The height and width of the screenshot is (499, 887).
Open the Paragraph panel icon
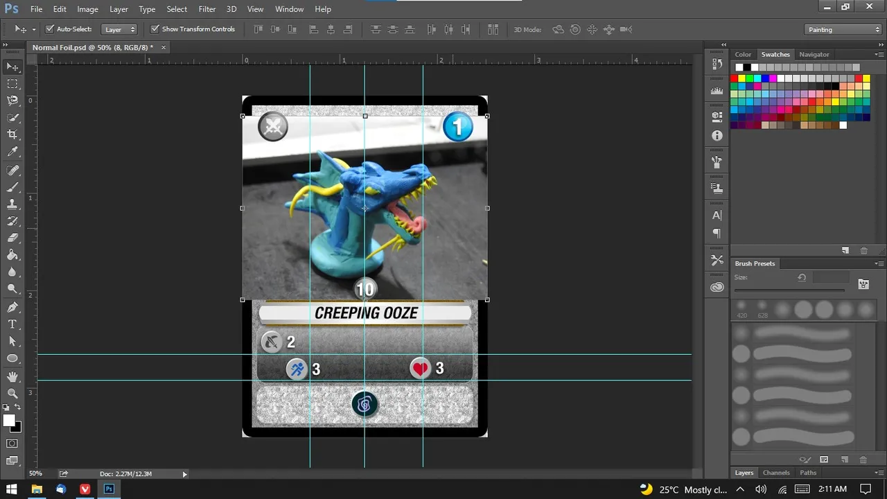pyautogui.click(x=717, y=234)
